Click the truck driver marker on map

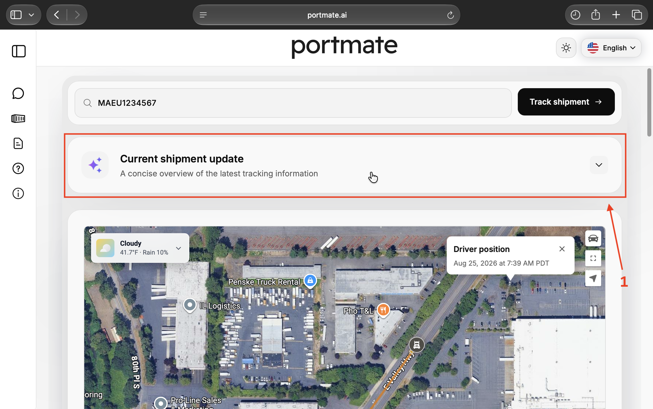(x=416, y=345)
